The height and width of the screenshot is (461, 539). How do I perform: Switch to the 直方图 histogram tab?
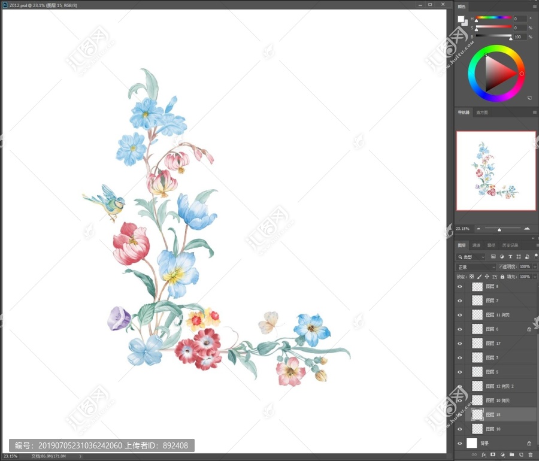pyautogui.click(x=482, y=113)
